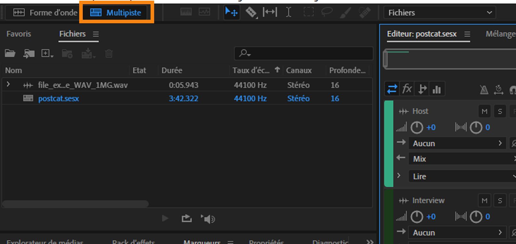The width and height of the screenshot is (516, 244).
Task: Open the Fichiers panel menu
Action: 96,34
